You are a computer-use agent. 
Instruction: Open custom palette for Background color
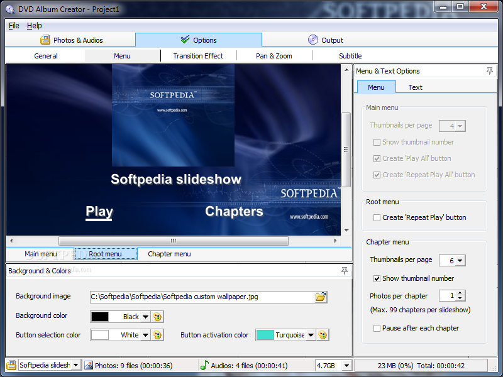click(x=157, y=317)
